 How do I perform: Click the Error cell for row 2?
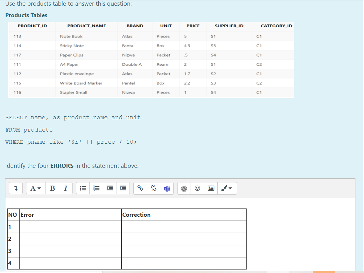[71, 239]
